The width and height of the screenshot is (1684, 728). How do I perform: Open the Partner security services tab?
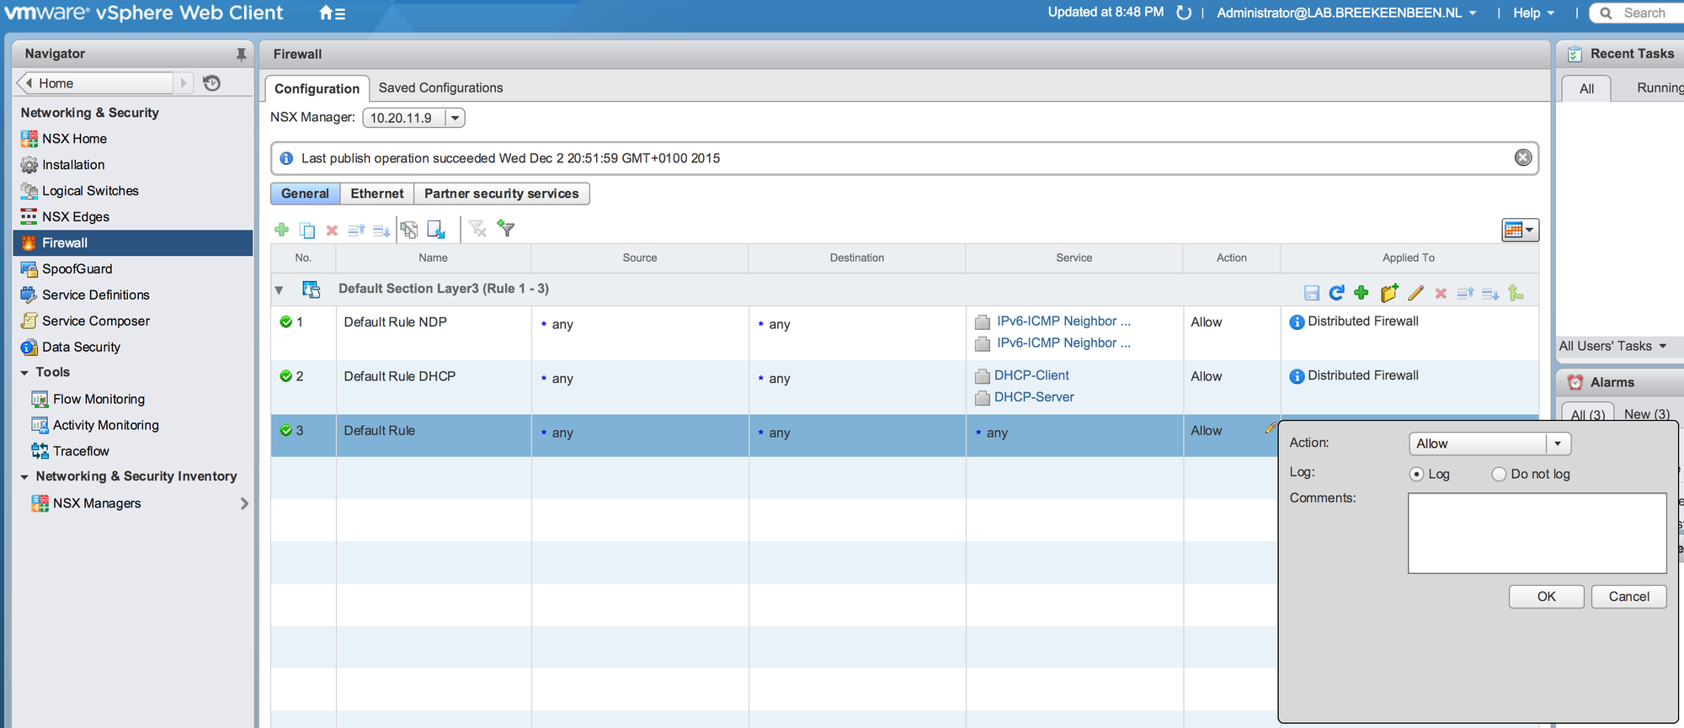click(x=502, y=194)
